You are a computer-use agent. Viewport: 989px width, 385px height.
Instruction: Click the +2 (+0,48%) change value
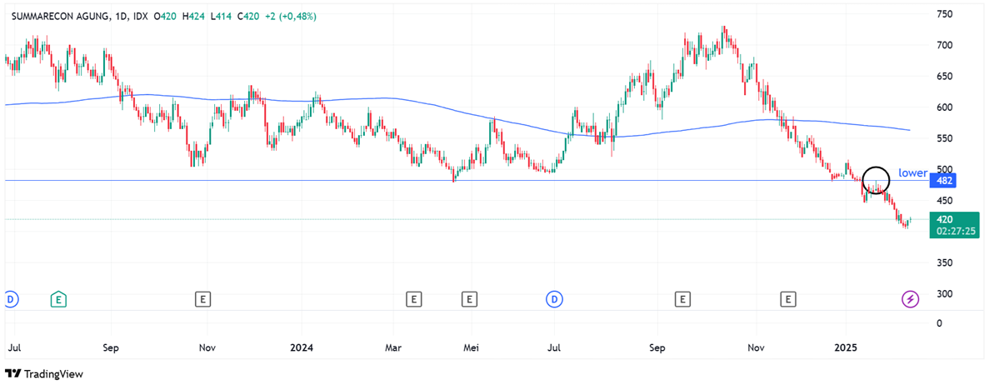pos(290,17)
